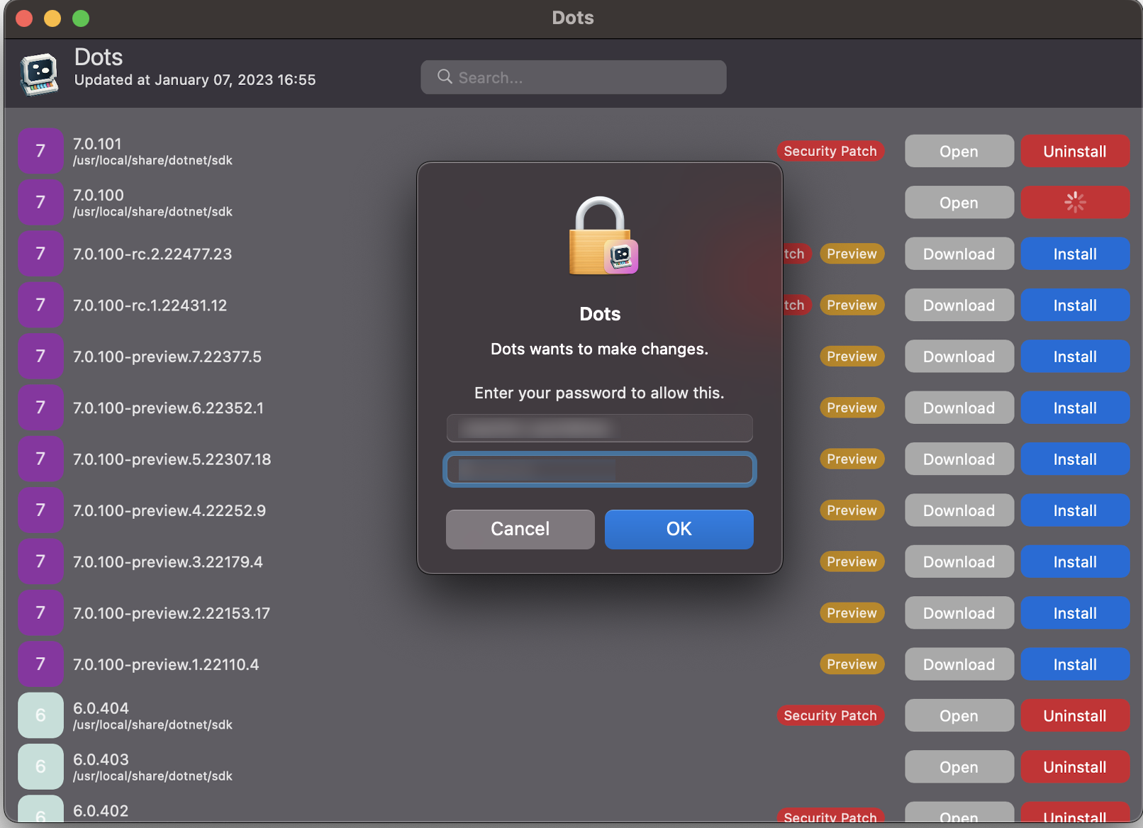Screen dimensions: 1143x828
Task: Click the loading spinner on the 7.0.100 row
Action: (1074, 203)
